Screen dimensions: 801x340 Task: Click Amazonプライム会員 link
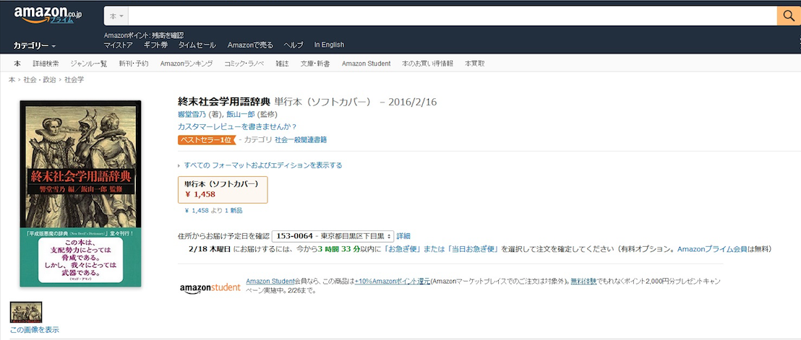712,249
